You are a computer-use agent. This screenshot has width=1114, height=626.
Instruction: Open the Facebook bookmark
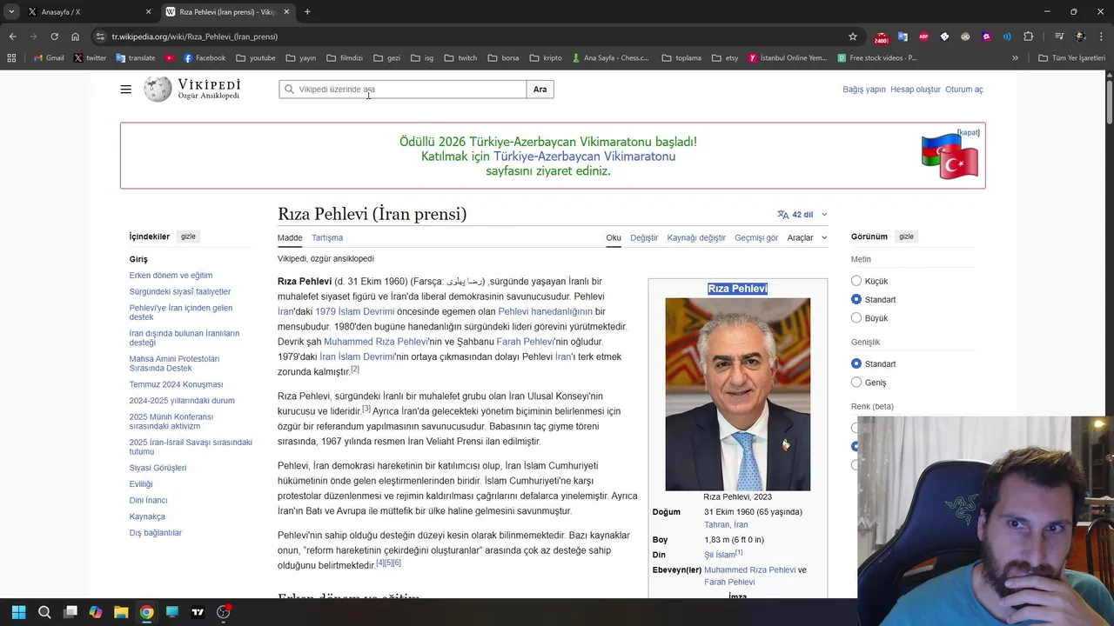[x=205, y=58]
